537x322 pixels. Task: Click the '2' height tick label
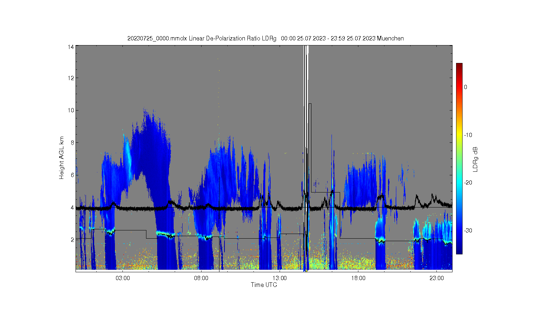click(x=73, y=240)
